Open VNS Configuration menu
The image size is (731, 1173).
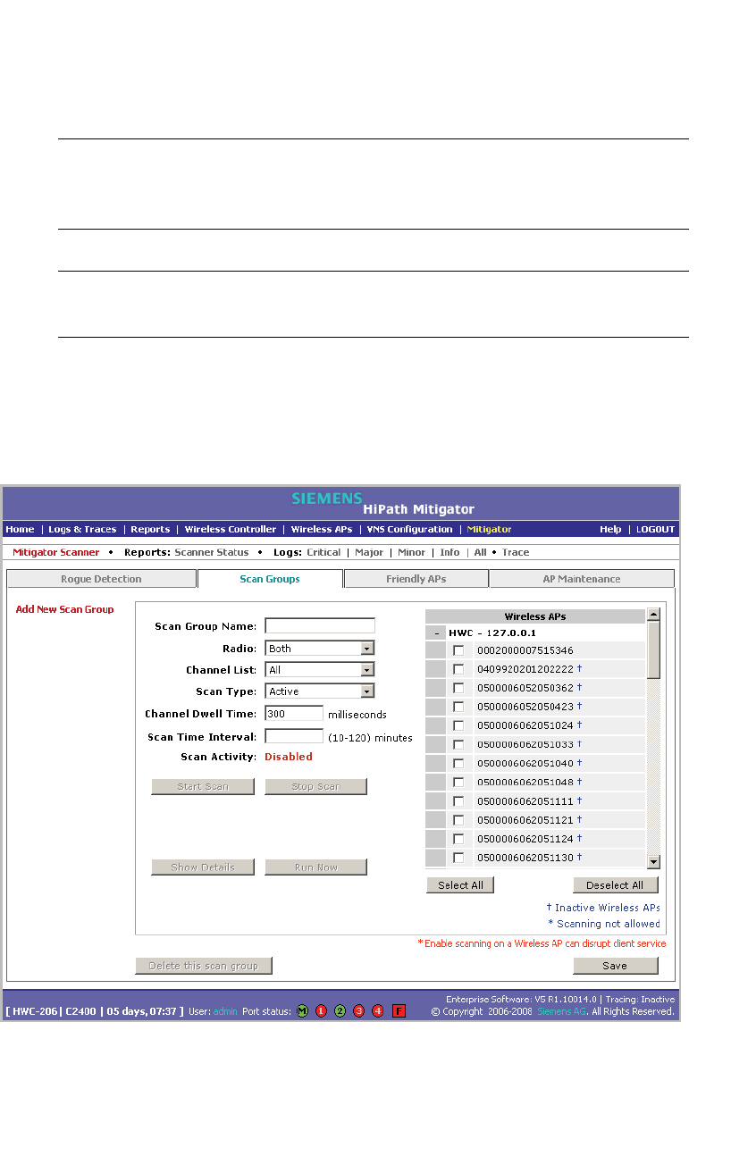[409, 530]
